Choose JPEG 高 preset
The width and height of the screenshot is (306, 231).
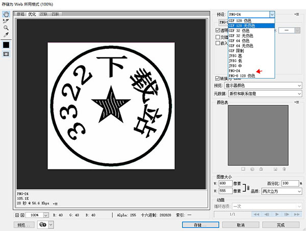[x=251, y=55]
